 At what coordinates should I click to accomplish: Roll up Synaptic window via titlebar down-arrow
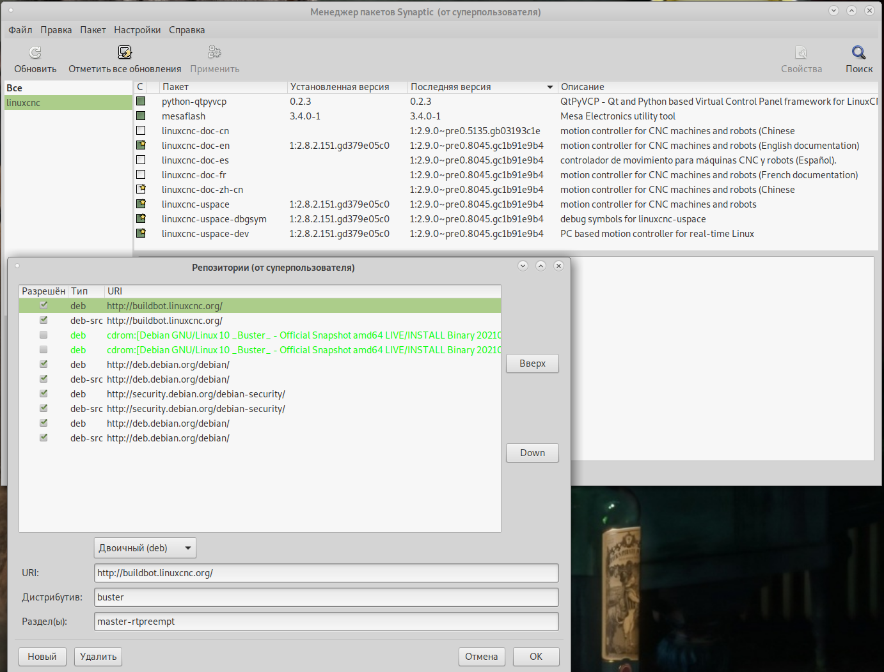[833, 10]
